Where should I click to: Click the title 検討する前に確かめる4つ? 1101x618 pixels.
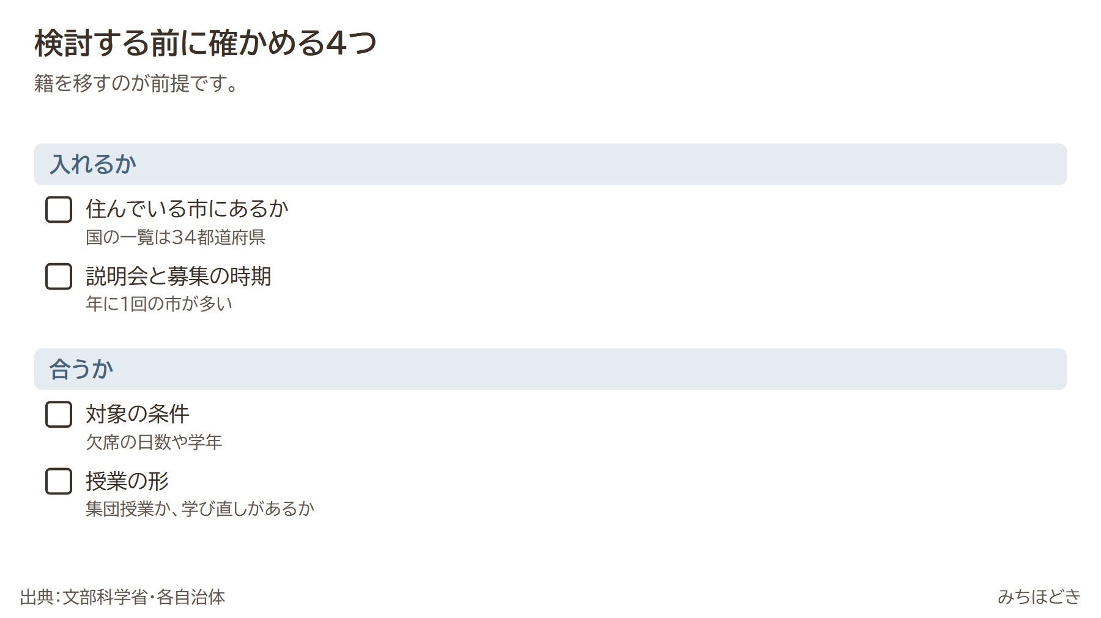206,43
